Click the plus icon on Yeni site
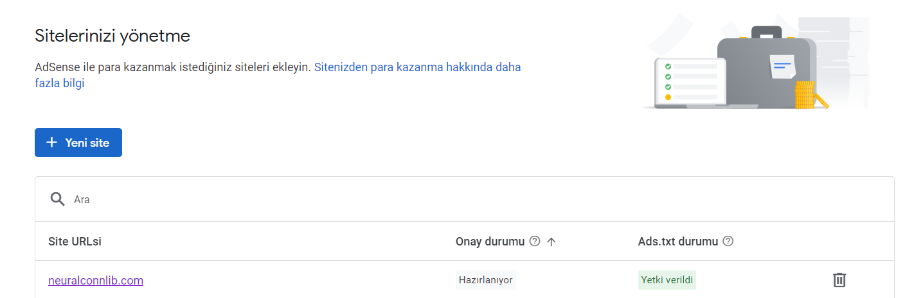 click(x=52, y=142)
